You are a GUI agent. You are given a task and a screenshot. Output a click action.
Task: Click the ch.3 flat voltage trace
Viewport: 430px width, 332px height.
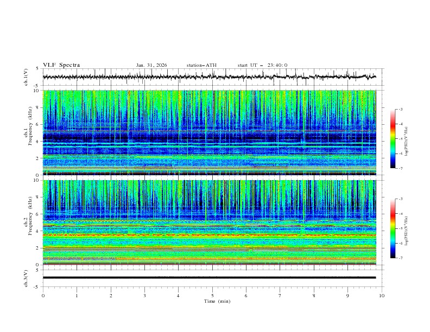pos(209,278)
